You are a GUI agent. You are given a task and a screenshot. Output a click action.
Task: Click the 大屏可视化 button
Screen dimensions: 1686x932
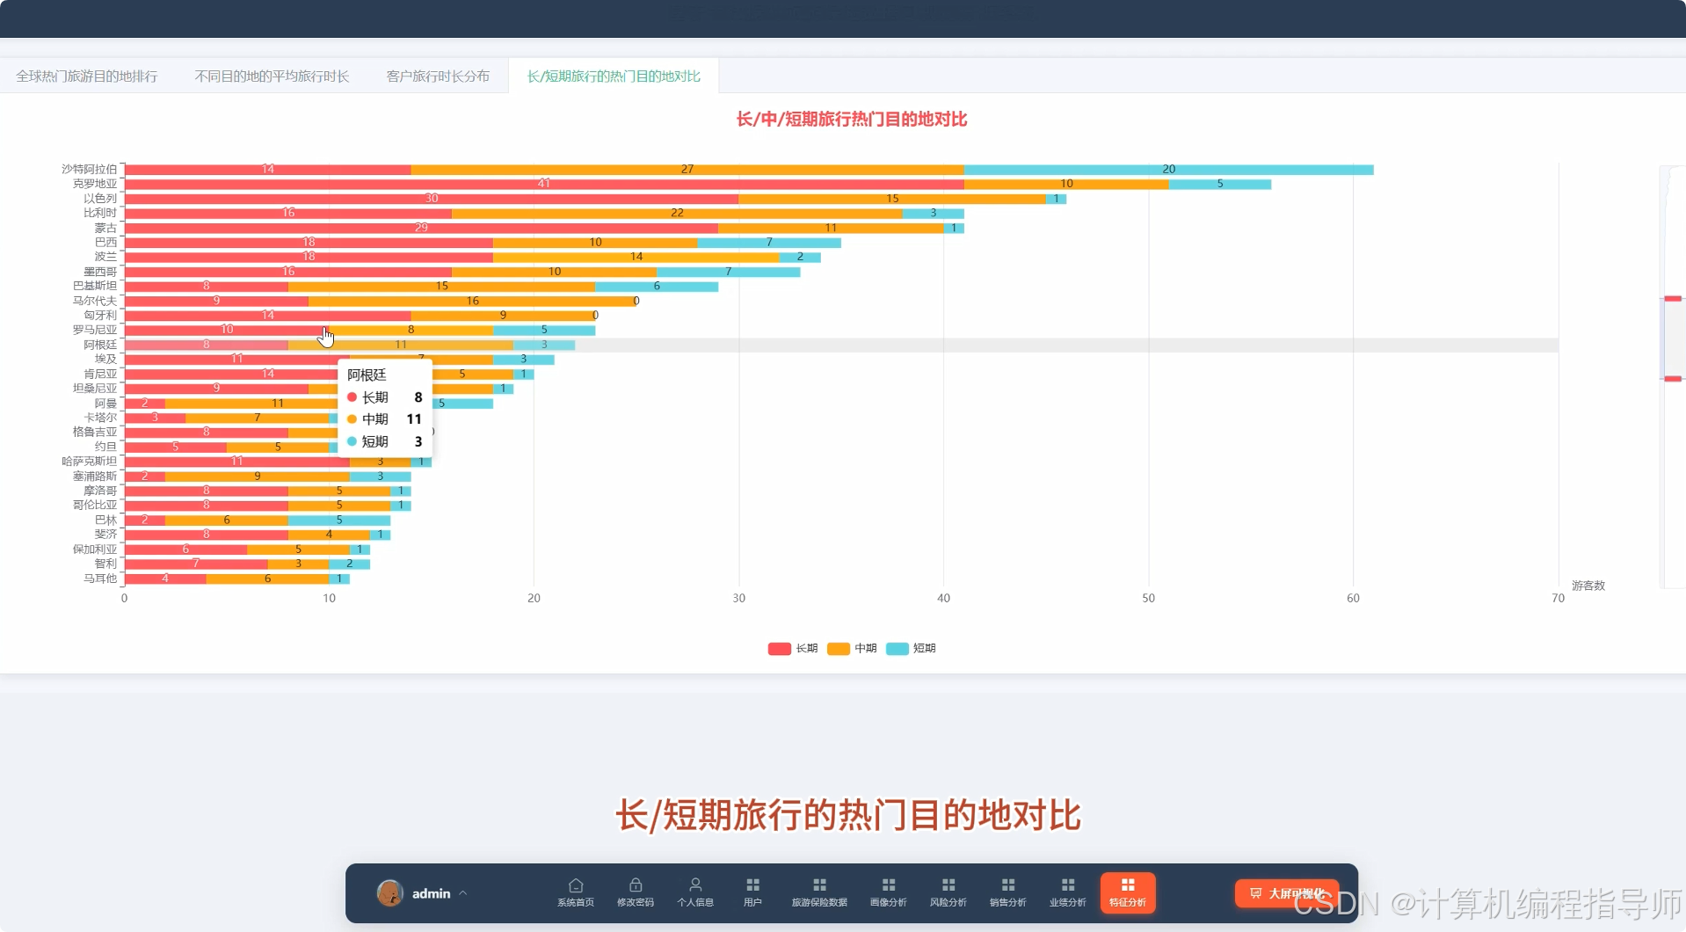[1287, 893]
